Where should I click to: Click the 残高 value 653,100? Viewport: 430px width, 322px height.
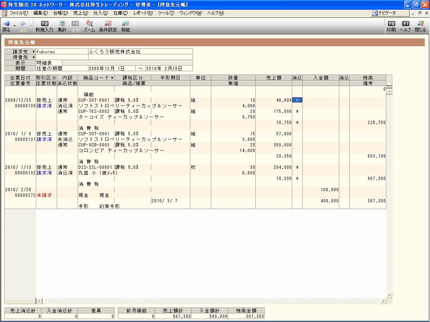377,156
